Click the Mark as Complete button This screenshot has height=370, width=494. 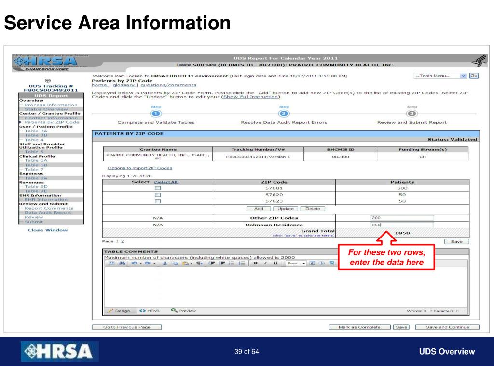tap(359, 327)
